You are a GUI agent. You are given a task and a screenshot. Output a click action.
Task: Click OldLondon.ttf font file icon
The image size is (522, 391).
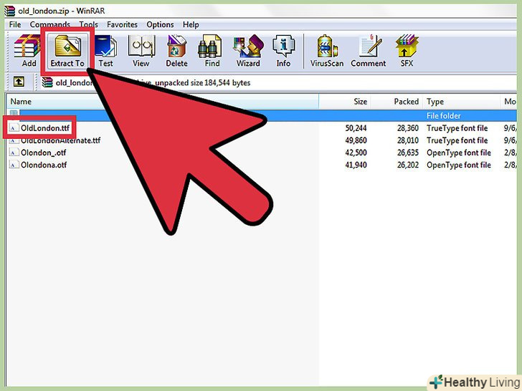point(14,128)
